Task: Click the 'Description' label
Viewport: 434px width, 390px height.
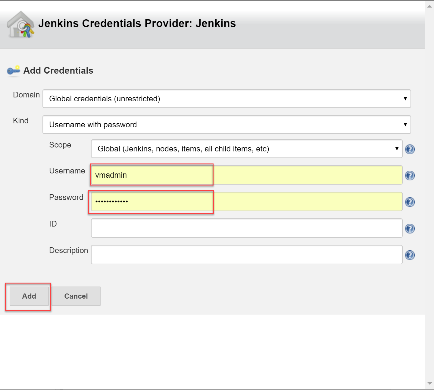Action: tap(69, 250)
